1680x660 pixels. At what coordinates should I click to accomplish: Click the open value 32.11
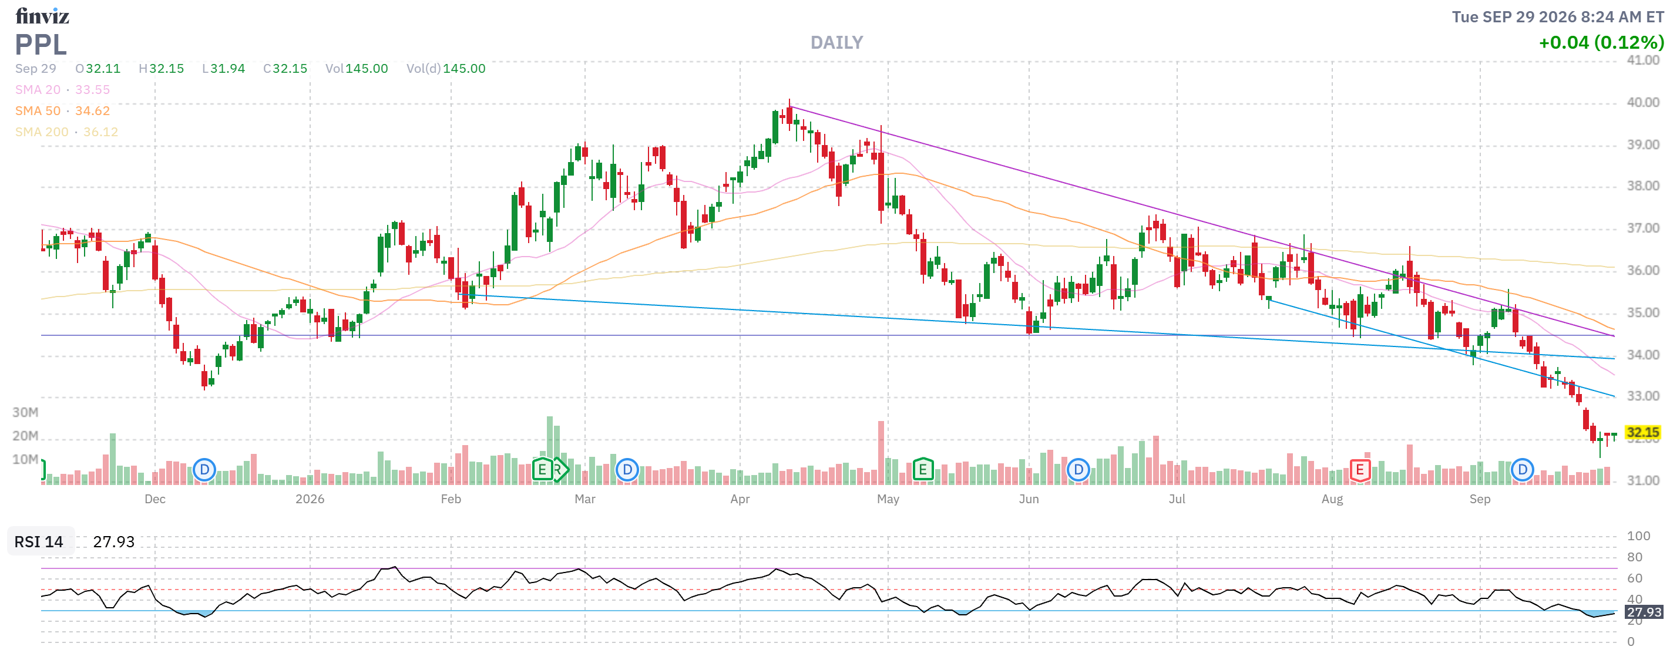[x=103, y=69]
